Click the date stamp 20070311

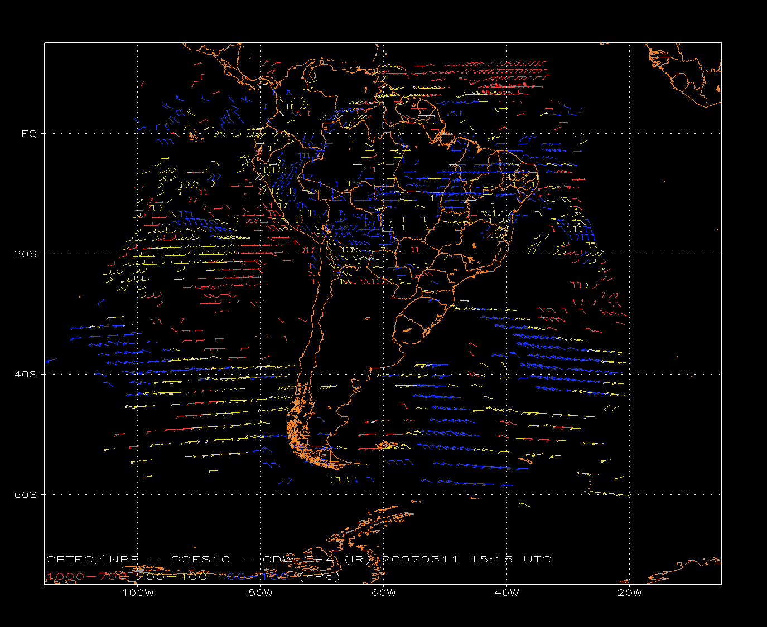pos(421,559)
